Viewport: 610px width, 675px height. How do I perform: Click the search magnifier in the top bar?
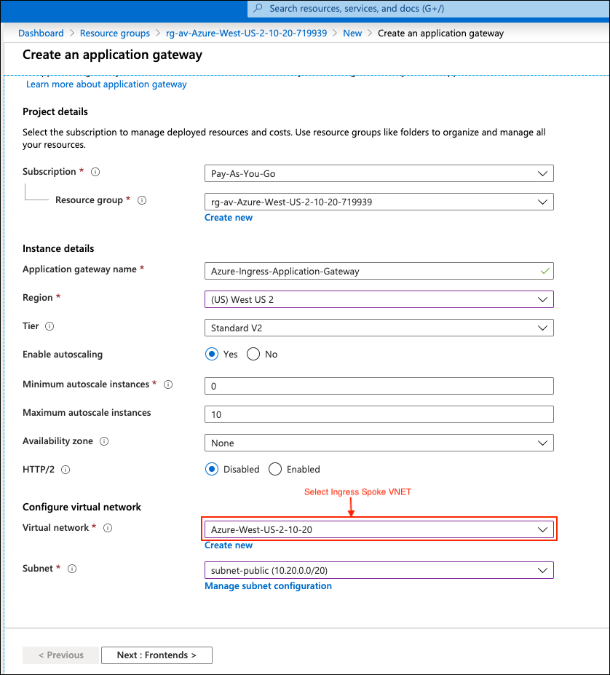[x=258, y=8]
